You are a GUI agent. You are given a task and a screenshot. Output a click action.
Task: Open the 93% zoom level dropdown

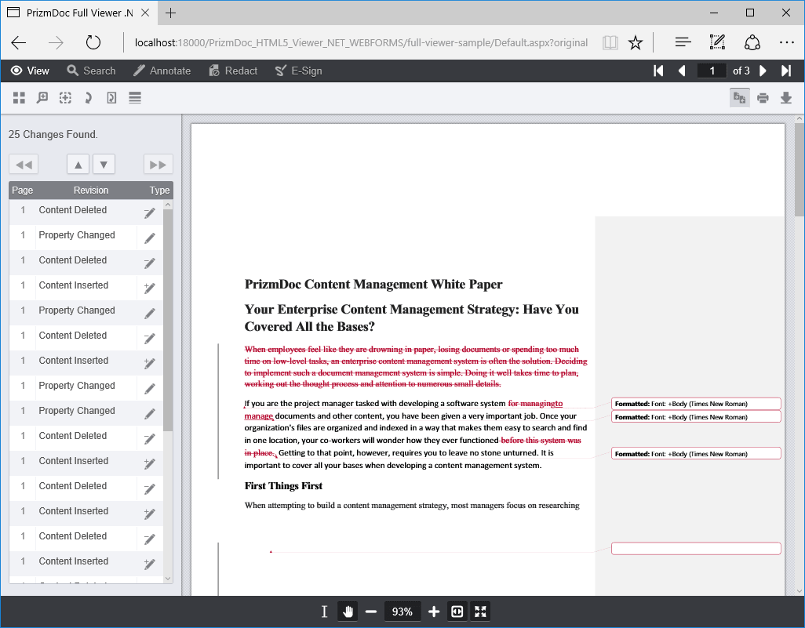coord(402,612)
